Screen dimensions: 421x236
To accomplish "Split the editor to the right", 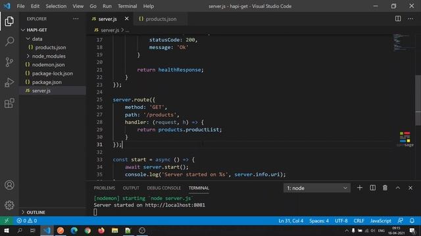I will pos(398,18).
